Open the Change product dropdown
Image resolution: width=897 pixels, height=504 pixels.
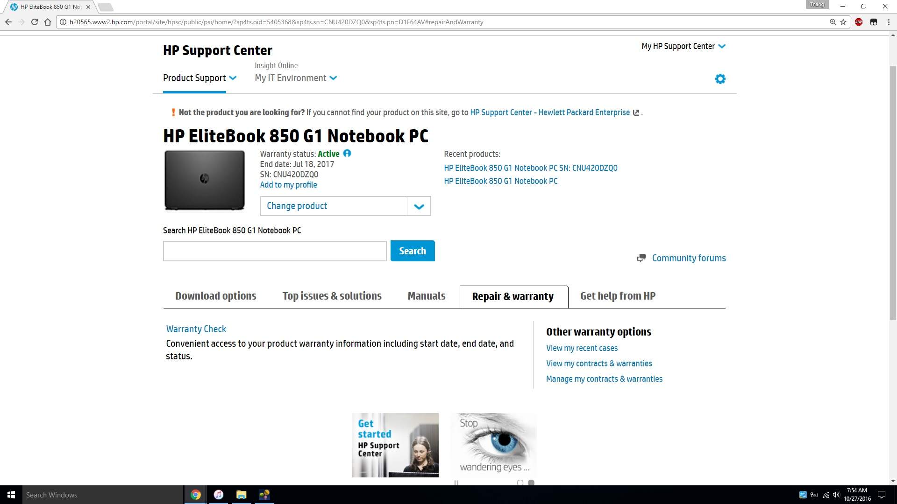point(345,206)
